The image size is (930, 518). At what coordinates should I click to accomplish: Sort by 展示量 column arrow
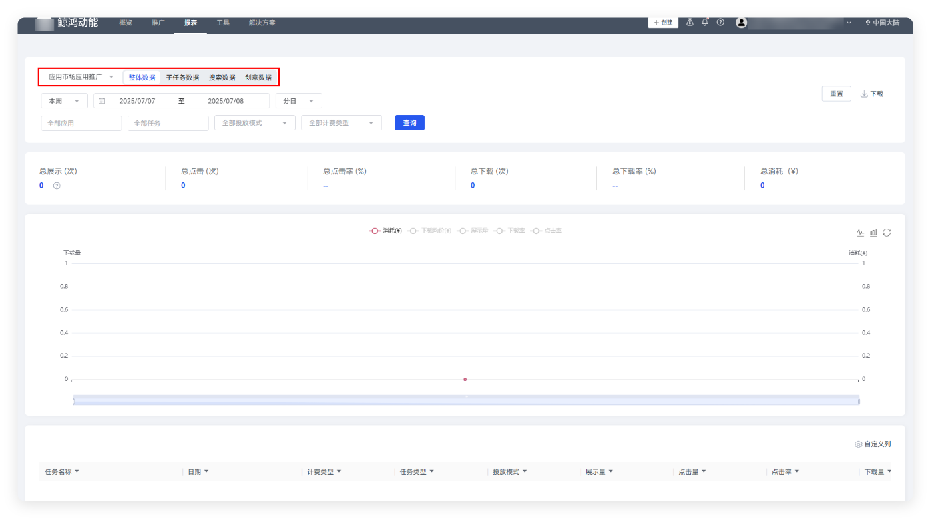tap(610, 471)
